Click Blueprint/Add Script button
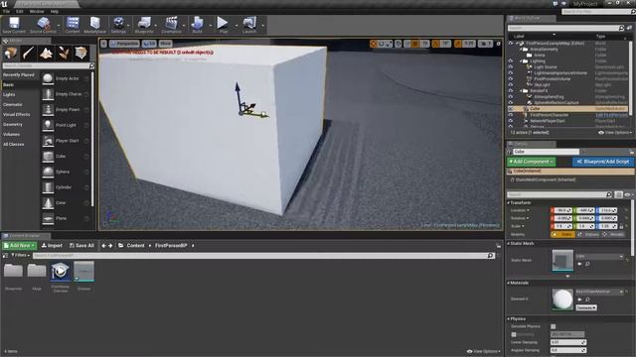 603,162
